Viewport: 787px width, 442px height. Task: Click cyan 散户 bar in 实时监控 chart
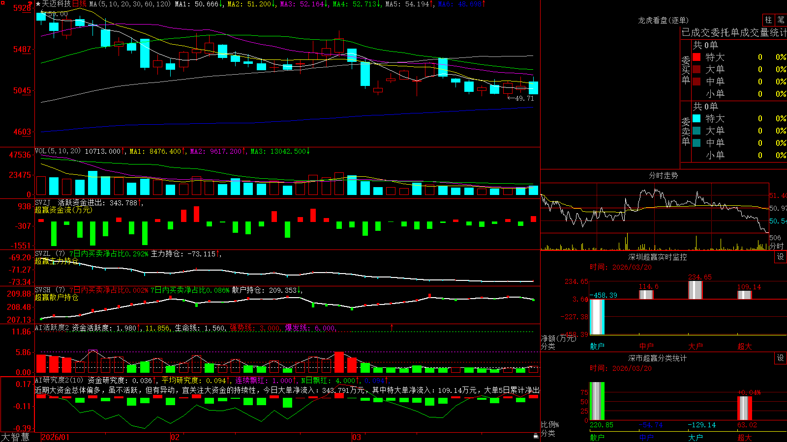click(x=597, y=317)
